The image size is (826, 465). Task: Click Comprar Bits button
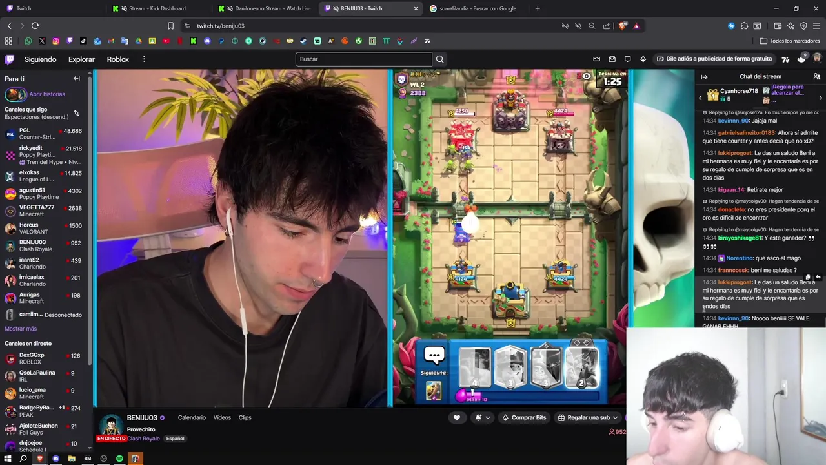tap(524, 418)
